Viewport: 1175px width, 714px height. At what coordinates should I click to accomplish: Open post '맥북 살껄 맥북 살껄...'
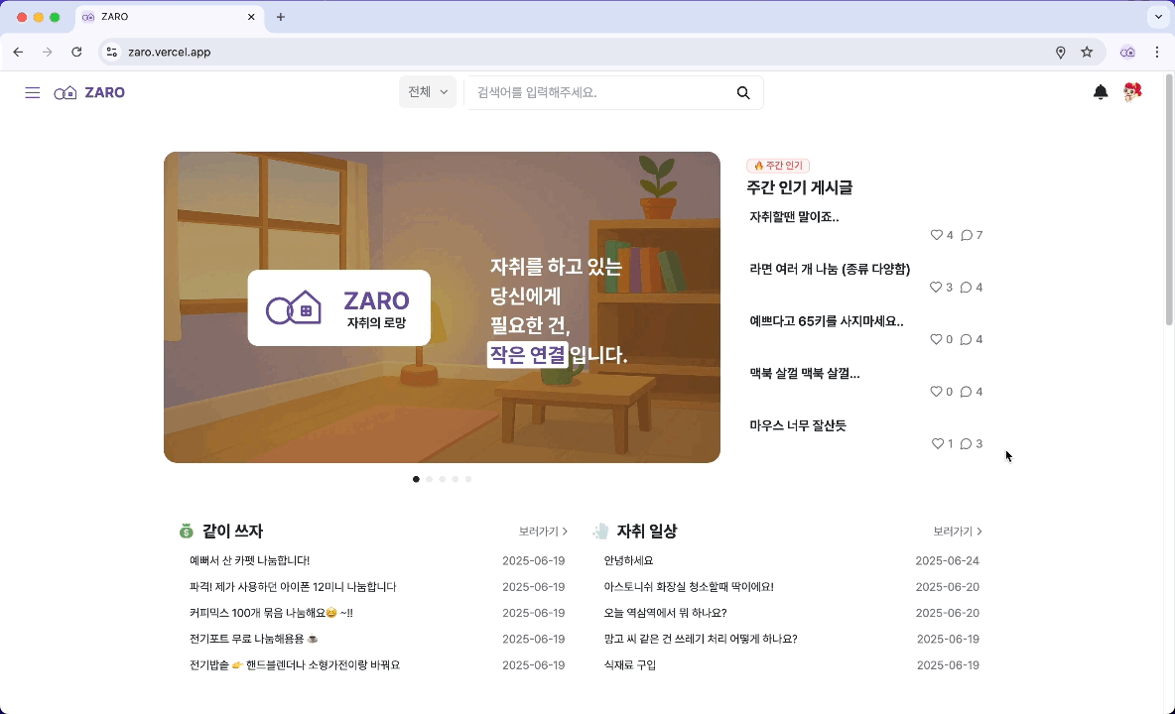point(805,374)
